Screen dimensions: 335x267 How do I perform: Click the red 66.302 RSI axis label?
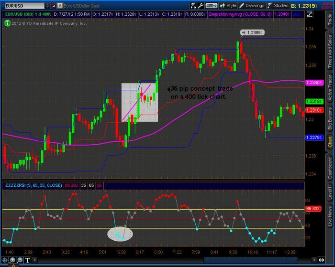click(313, 209)
